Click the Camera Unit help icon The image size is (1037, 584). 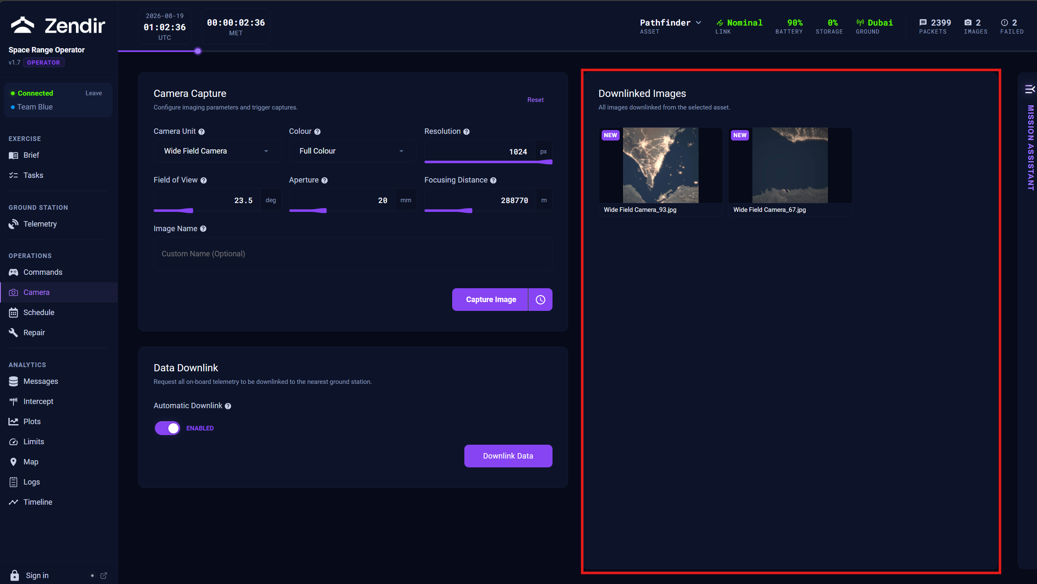click(x=202, y=132)
